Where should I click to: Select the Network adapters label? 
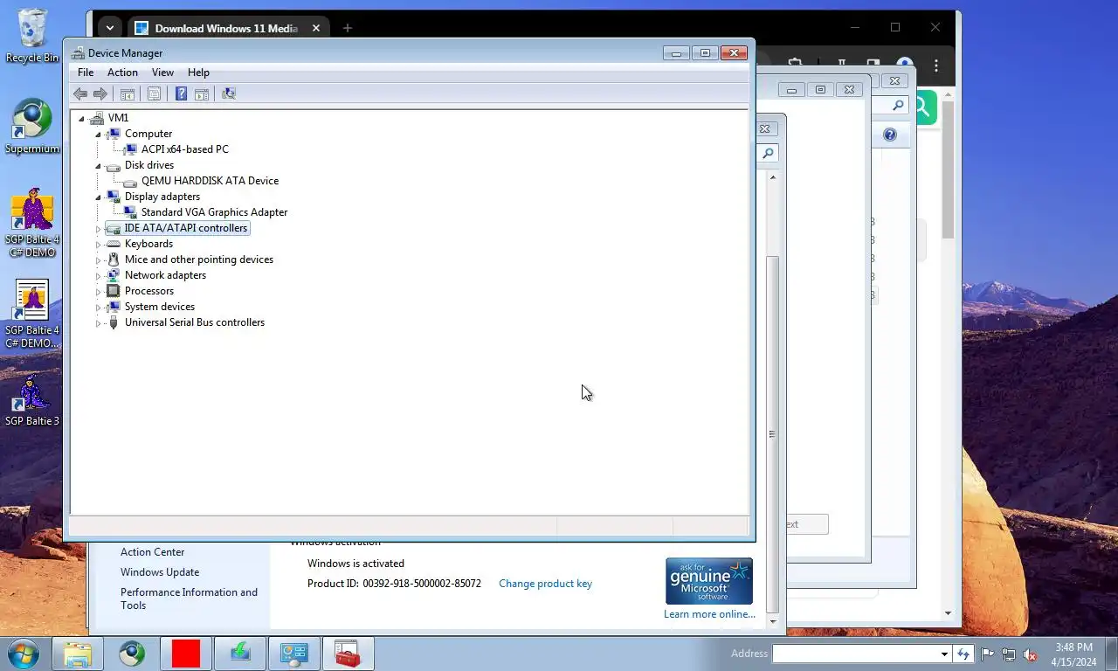pyautogui.click(x=165, y=275)
